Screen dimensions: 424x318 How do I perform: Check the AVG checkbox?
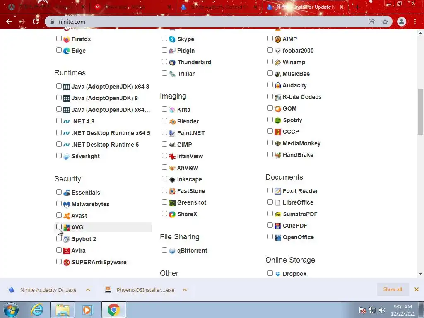click(59, 226)
